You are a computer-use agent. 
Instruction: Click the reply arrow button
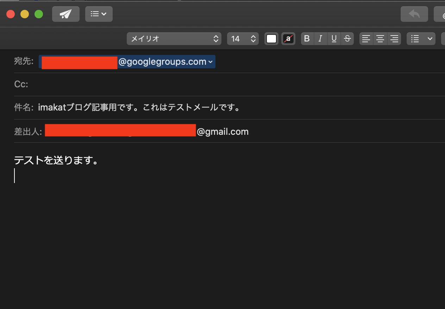tap(414, 14)
